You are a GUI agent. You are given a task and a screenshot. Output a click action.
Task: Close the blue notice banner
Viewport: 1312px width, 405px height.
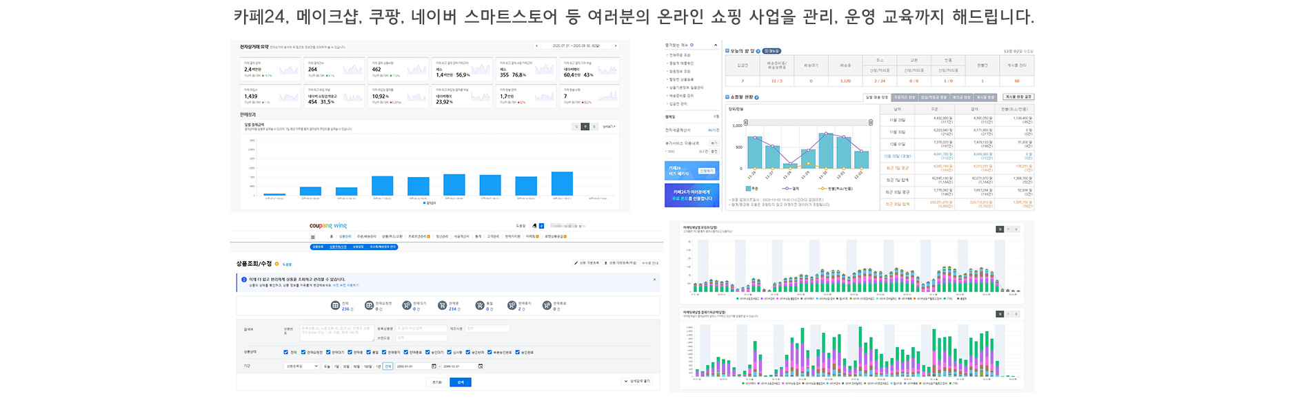coord(654,280)
